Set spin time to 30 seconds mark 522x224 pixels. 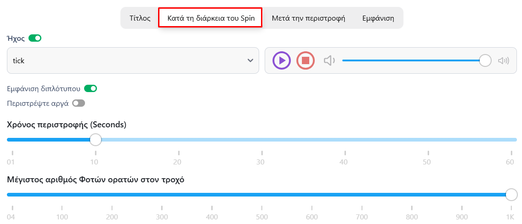(262, 140)
